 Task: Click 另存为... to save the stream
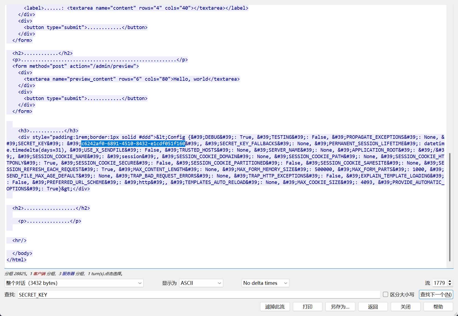click(x=340, y=307)
